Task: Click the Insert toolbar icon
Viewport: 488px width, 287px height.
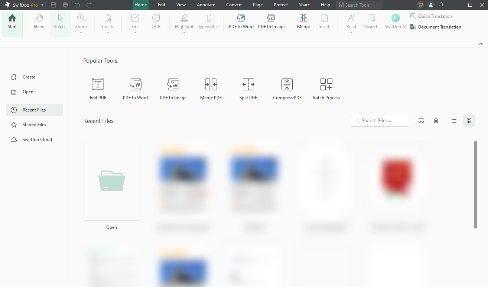Action: pos(324,21)
